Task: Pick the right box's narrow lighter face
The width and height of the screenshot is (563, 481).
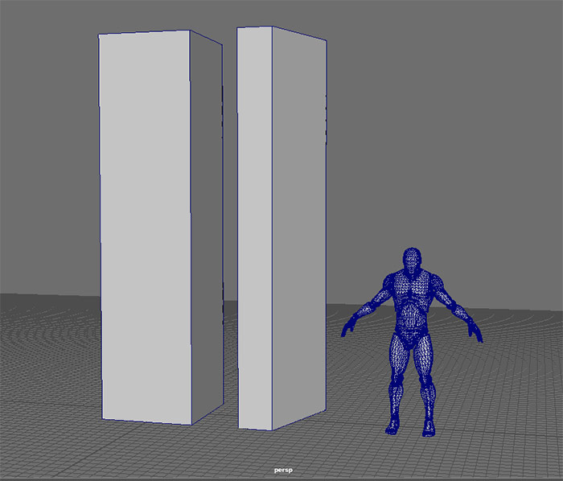Action: point(254,225)
